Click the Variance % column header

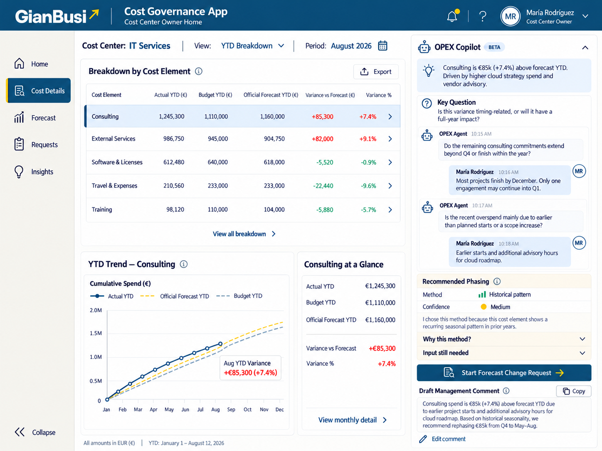[379, 95]
